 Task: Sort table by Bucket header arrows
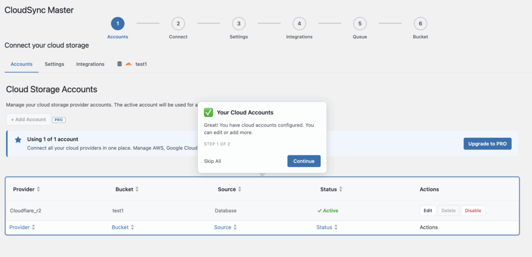tap(137, 190)
